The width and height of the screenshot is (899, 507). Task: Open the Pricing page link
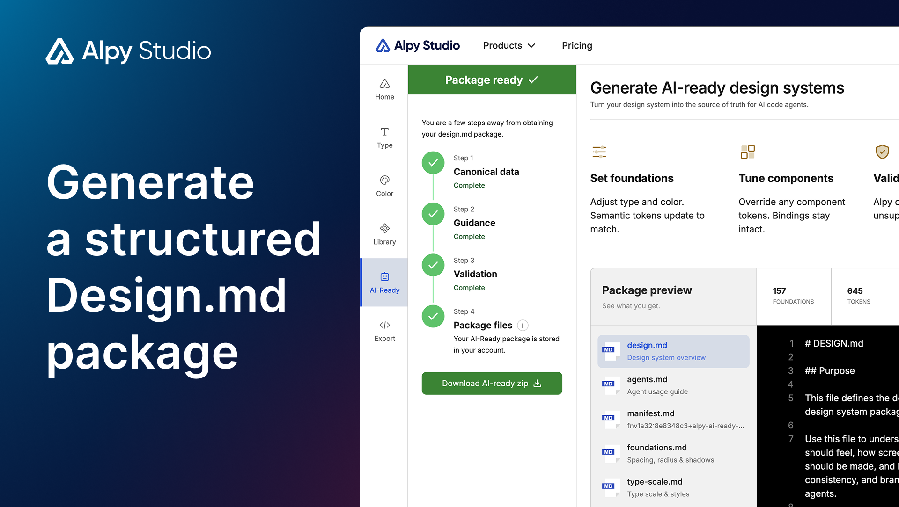pos(577,45)
